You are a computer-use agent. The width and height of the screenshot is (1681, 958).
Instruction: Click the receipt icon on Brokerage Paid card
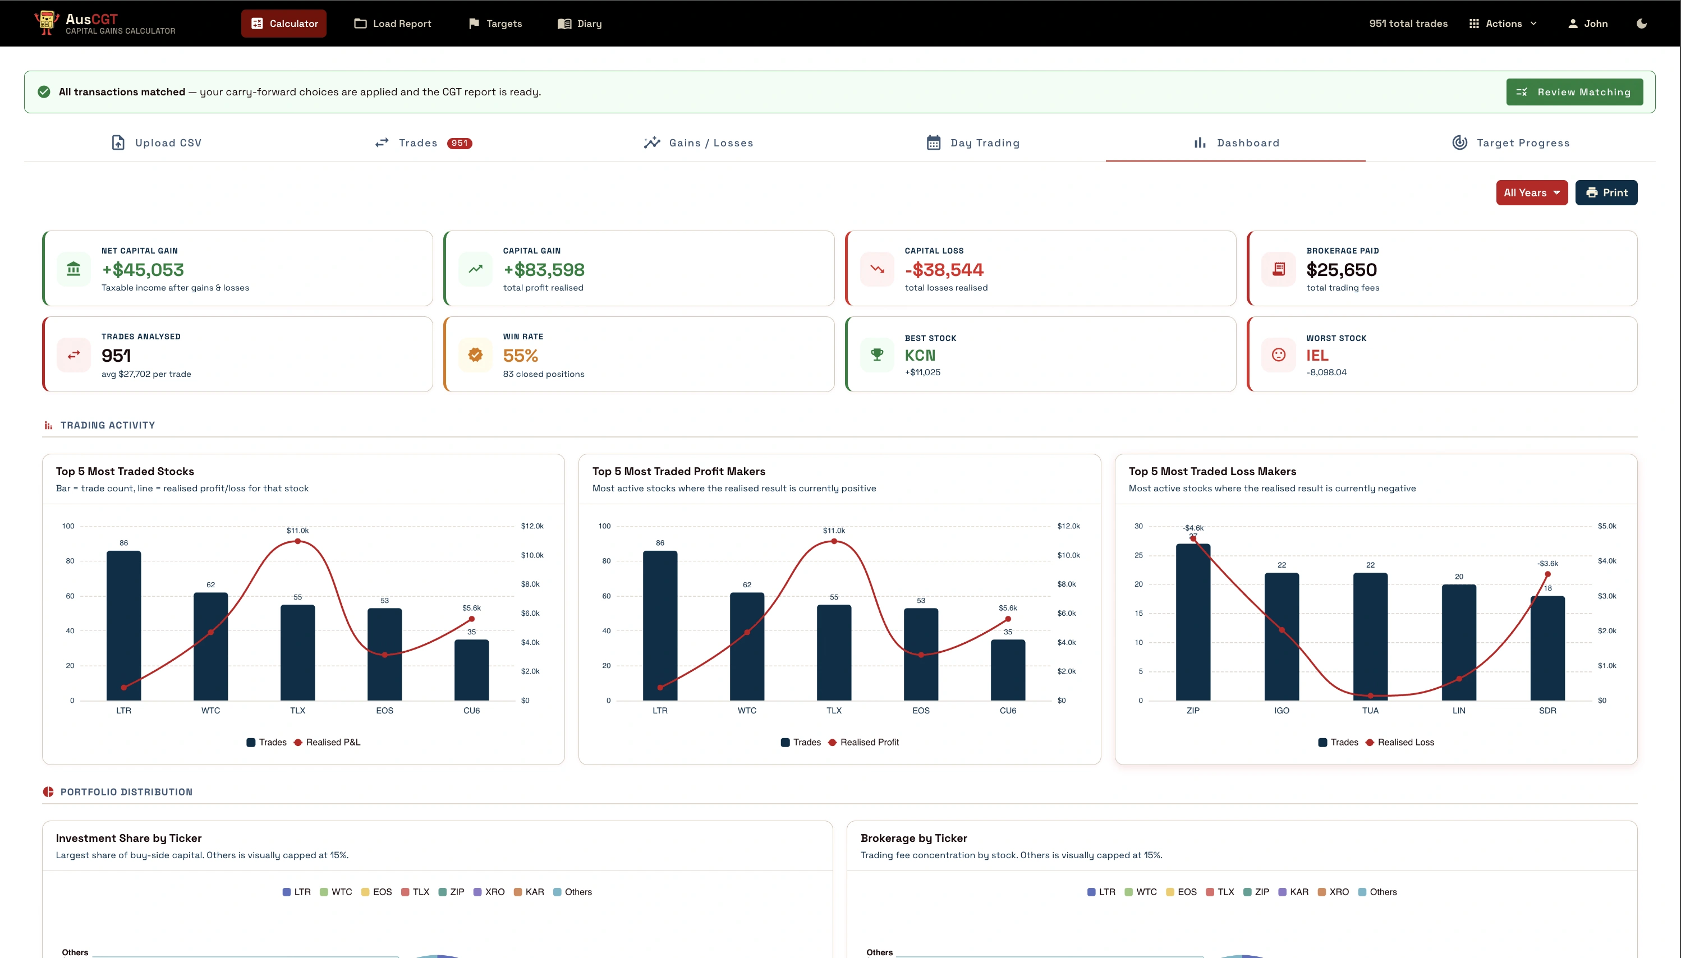tap(1279, 269)
